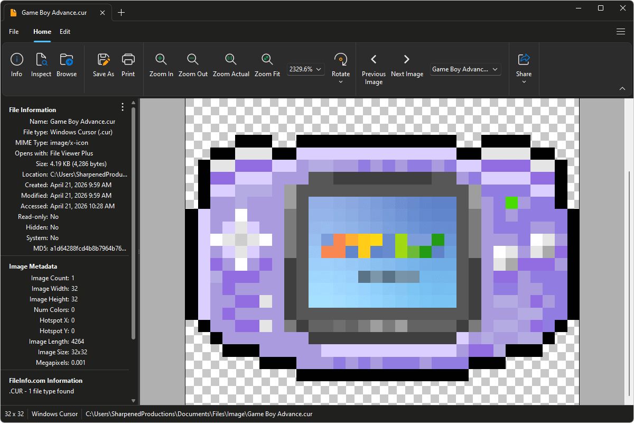Go to the Previous Image
Image resolution: width=634 pixels, height=423 pixels.
[x=374, y=60]
